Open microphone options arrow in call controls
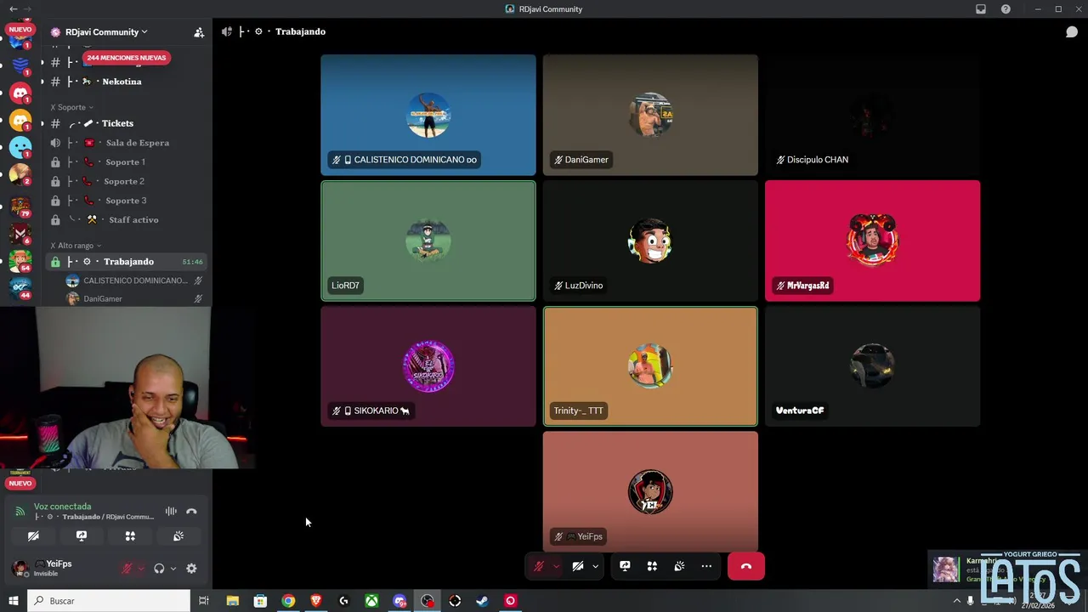This screenshot has width=1088, height=612. pos(556,566)
